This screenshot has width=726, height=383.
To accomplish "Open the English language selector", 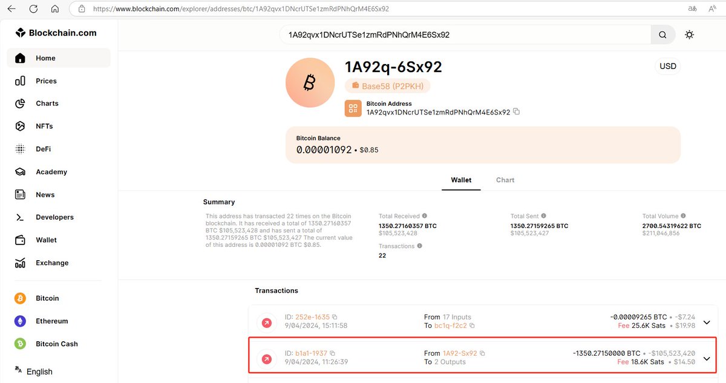I will click(x=34, y=372).
